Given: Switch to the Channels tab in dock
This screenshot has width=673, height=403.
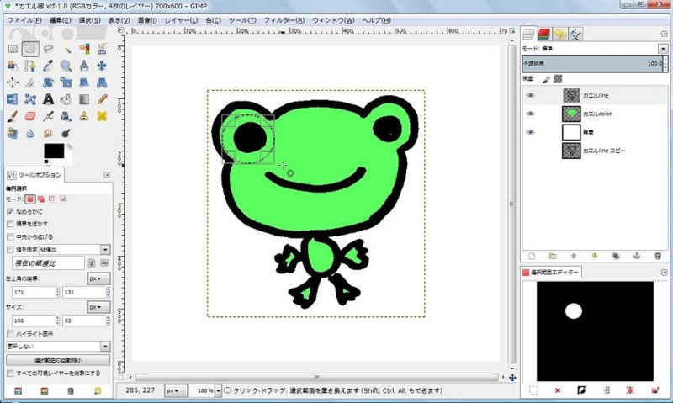Looking at the screenshot, I should 543,34.
